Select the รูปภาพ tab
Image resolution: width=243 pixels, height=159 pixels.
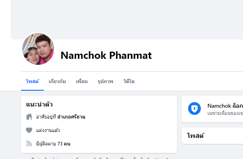coord(105,81)
